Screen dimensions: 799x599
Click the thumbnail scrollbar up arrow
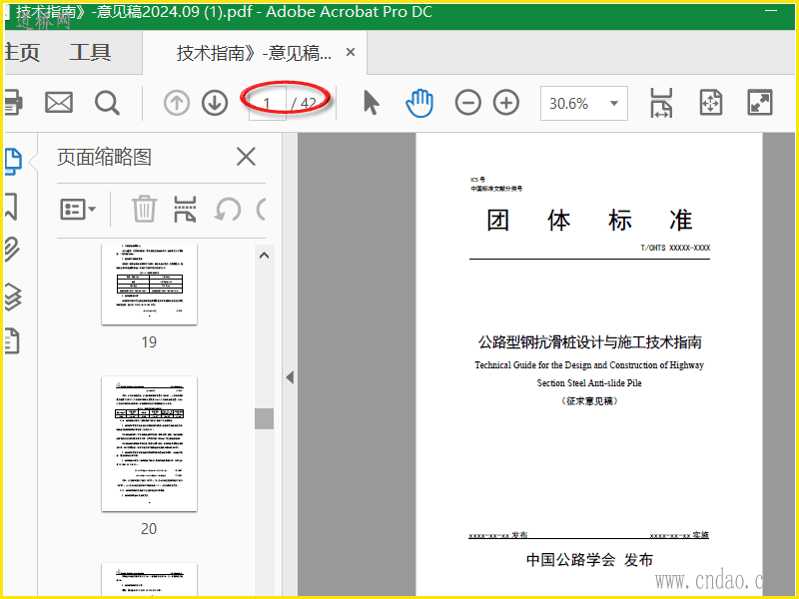click(x=264, y=256)
